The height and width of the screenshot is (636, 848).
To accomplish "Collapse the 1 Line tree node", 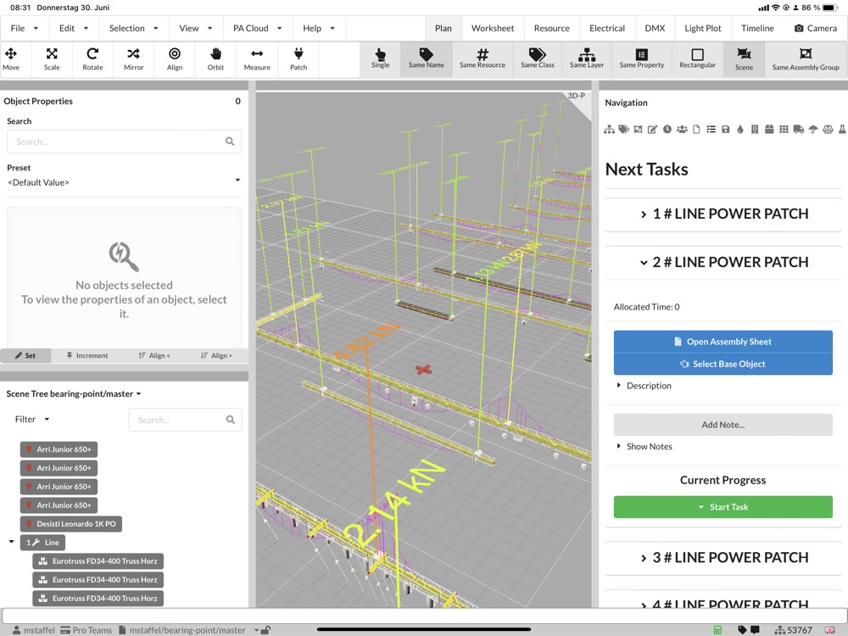I will click(12, 542).
